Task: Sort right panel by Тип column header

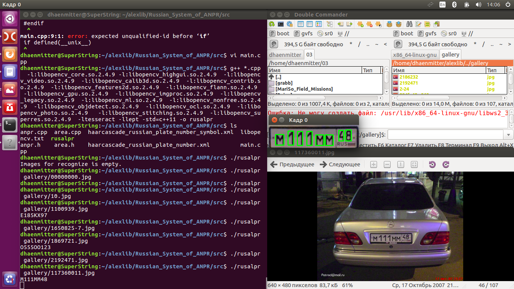Action: [496, 70]
